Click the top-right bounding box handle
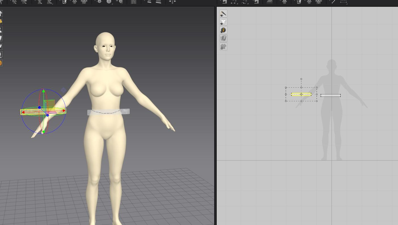Image resolution: width=398 pixels, height=225 pixels. tap(317, 88)
